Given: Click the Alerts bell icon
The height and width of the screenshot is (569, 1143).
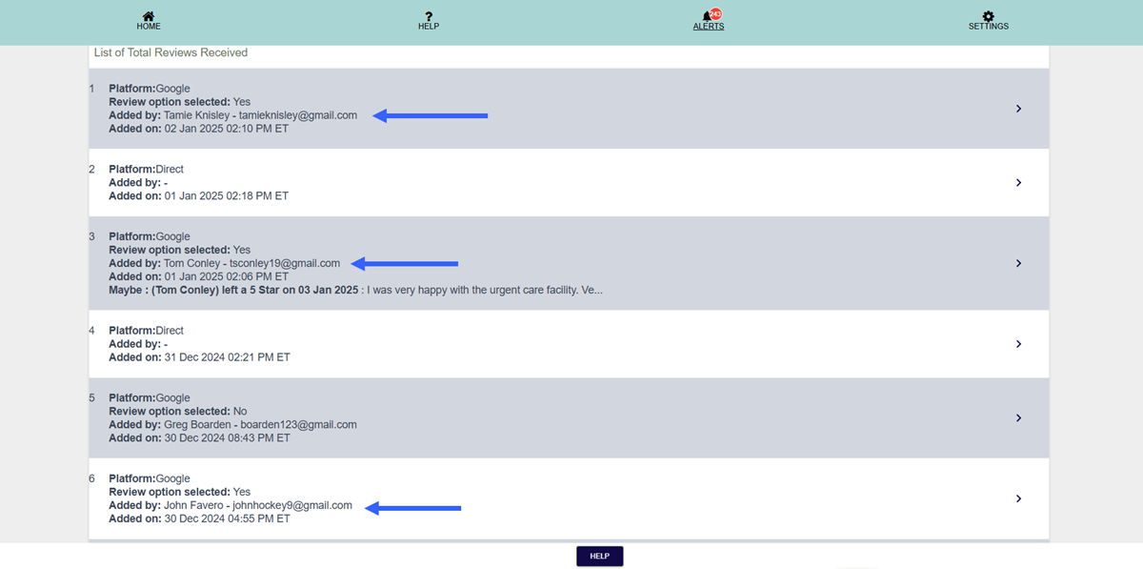Looking at the screenshot, I should [705, 18].
